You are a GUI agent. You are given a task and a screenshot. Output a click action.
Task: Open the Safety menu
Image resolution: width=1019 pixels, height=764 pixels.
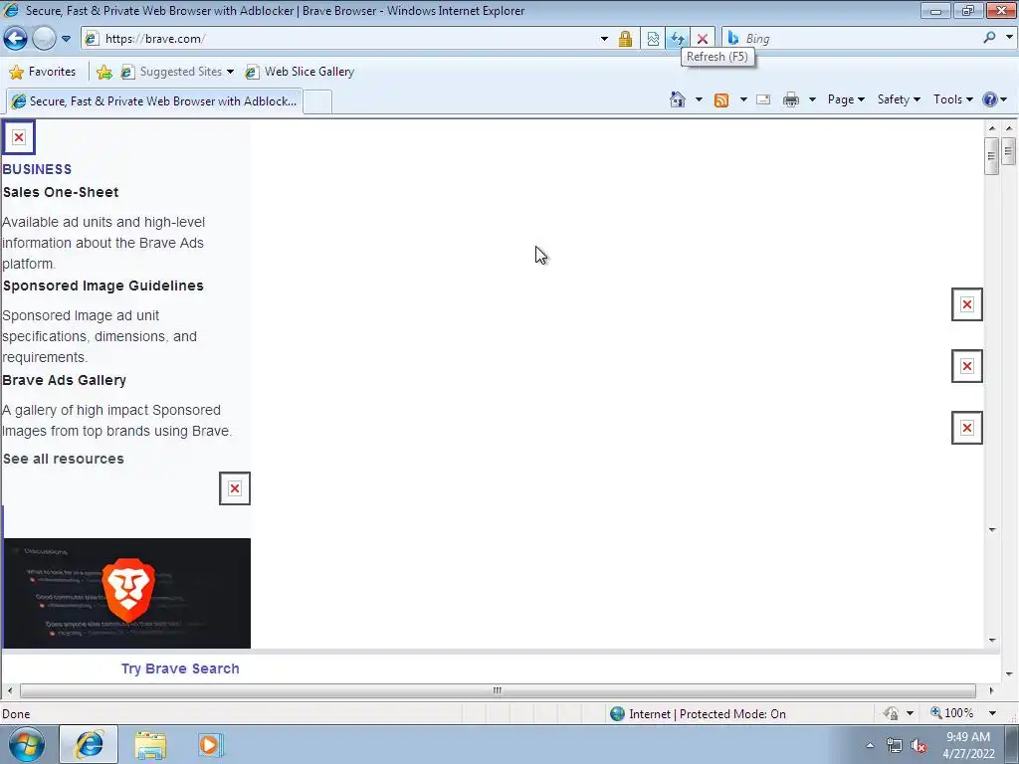pos(899,99)
